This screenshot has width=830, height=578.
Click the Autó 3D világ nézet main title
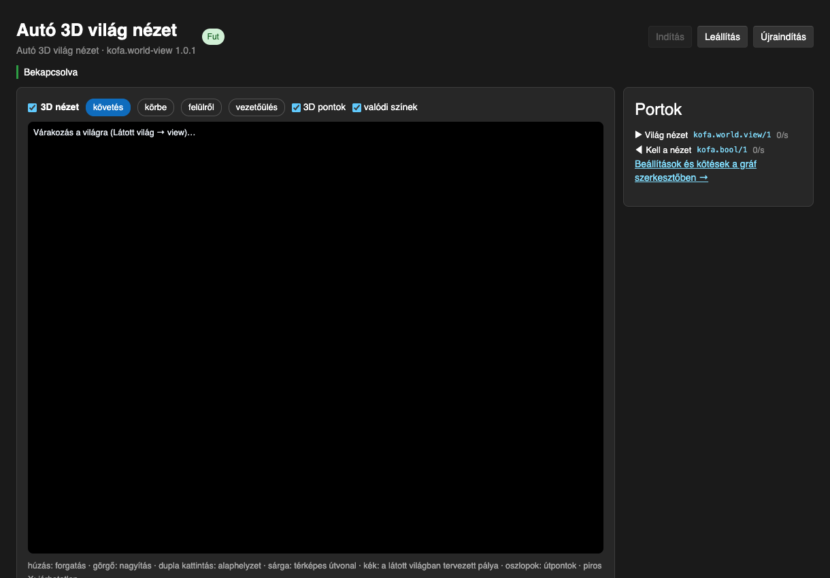click(x=97, y=30)
